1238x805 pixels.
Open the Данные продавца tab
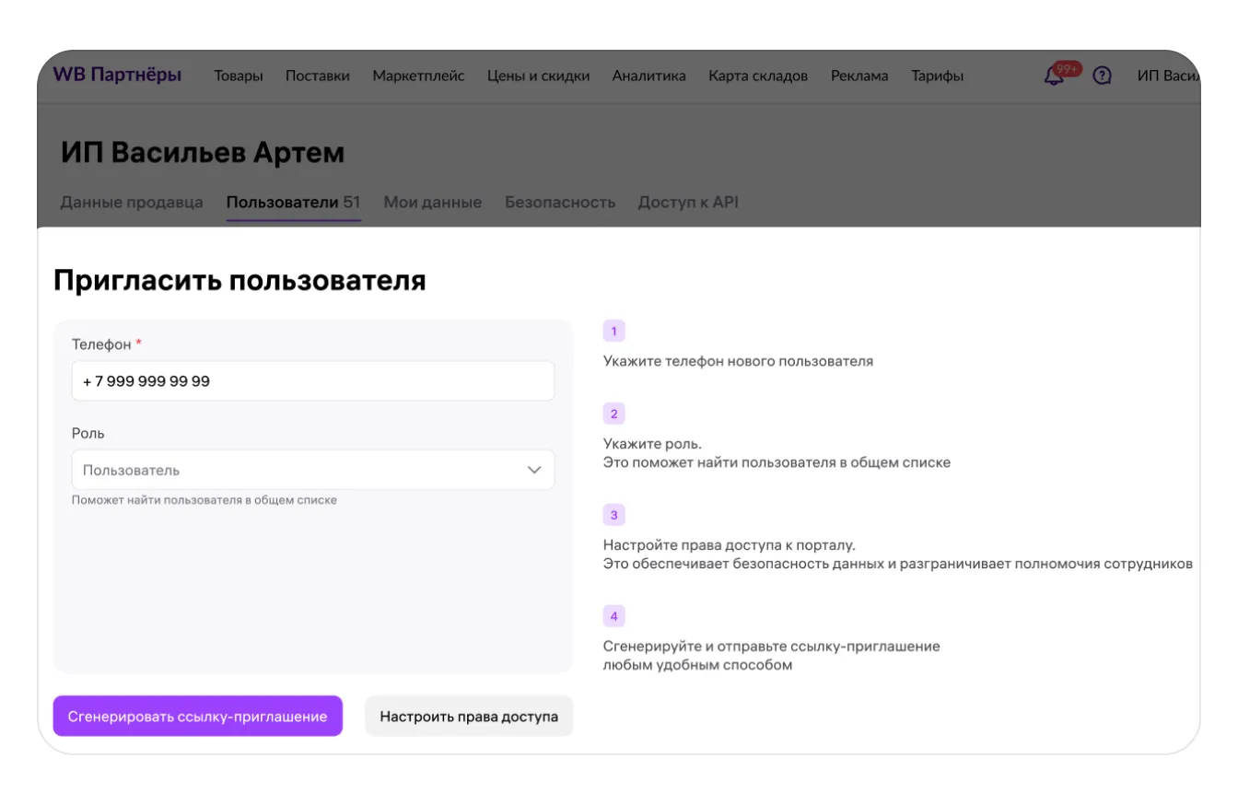(132, 203)
